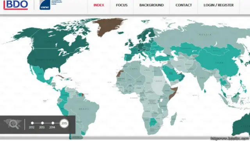Click Botswana on the map

click(x=153, y=122)
